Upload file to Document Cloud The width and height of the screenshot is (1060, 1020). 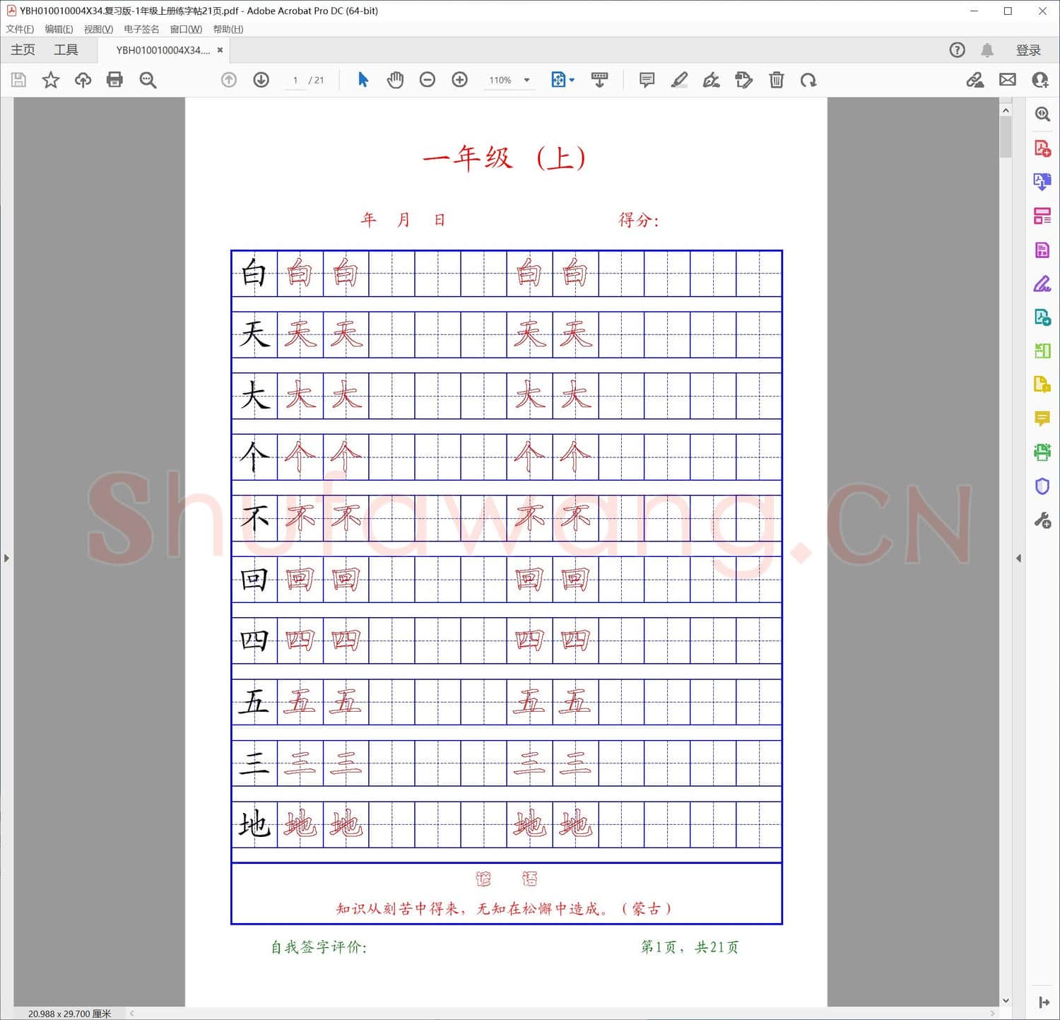tap(83, 80)
